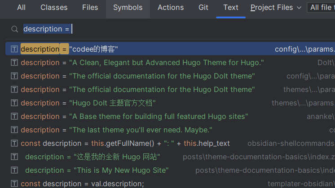335x188 pixels.
Task: Click text icon beside "val.description" result
Action: (14, 184)
